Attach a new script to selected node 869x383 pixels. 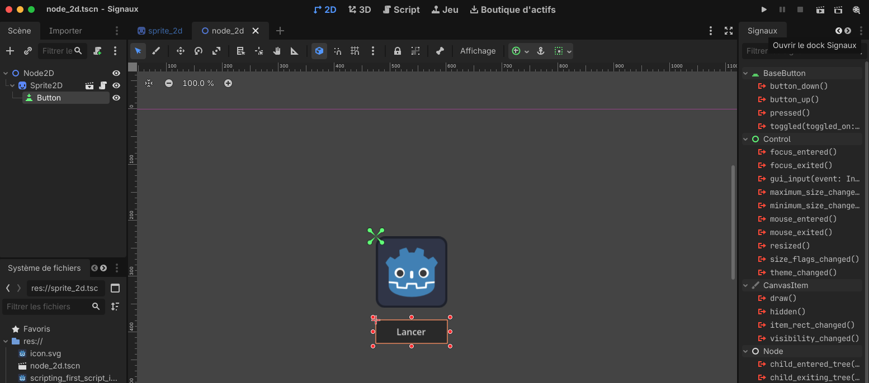98,51
